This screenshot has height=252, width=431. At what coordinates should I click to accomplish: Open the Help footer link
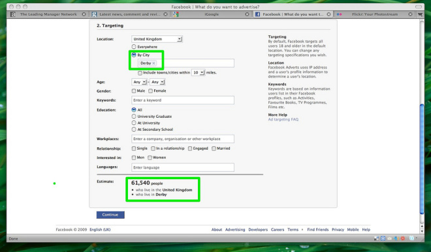pyautogui.click(x=366, y=229)
